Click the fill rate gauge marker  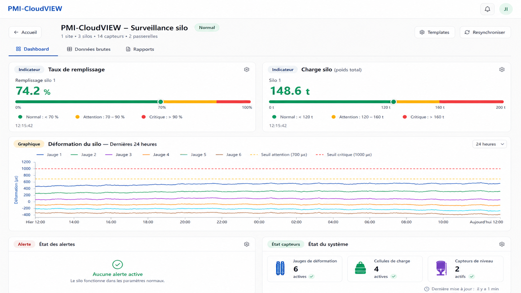(x=160, y=102)
